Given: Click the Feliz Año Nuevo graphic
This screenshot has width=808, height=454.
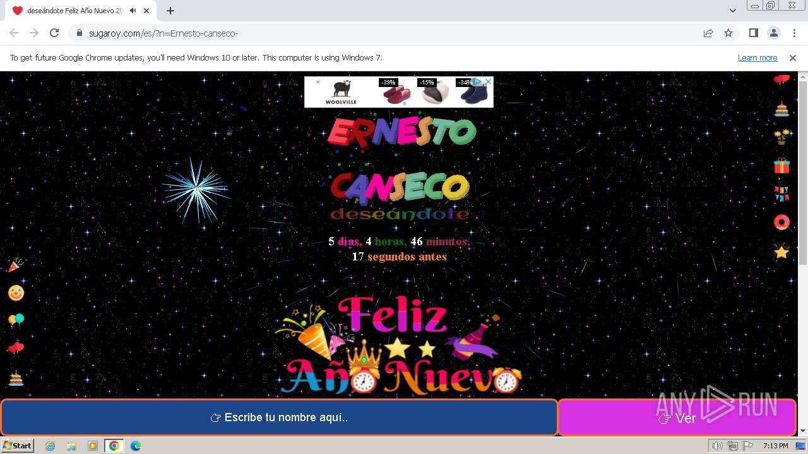Looking at the screenshot, I should pyautogui.click(x=398, y=346).
